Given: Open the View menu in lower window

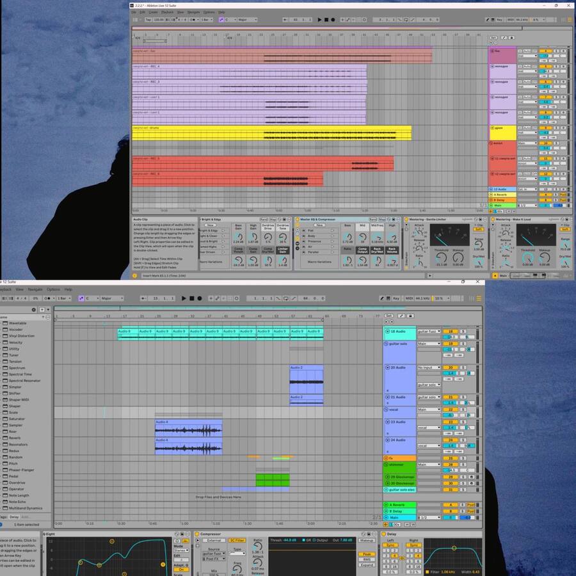Looking at the screenshot, I should tap(20, 289).
